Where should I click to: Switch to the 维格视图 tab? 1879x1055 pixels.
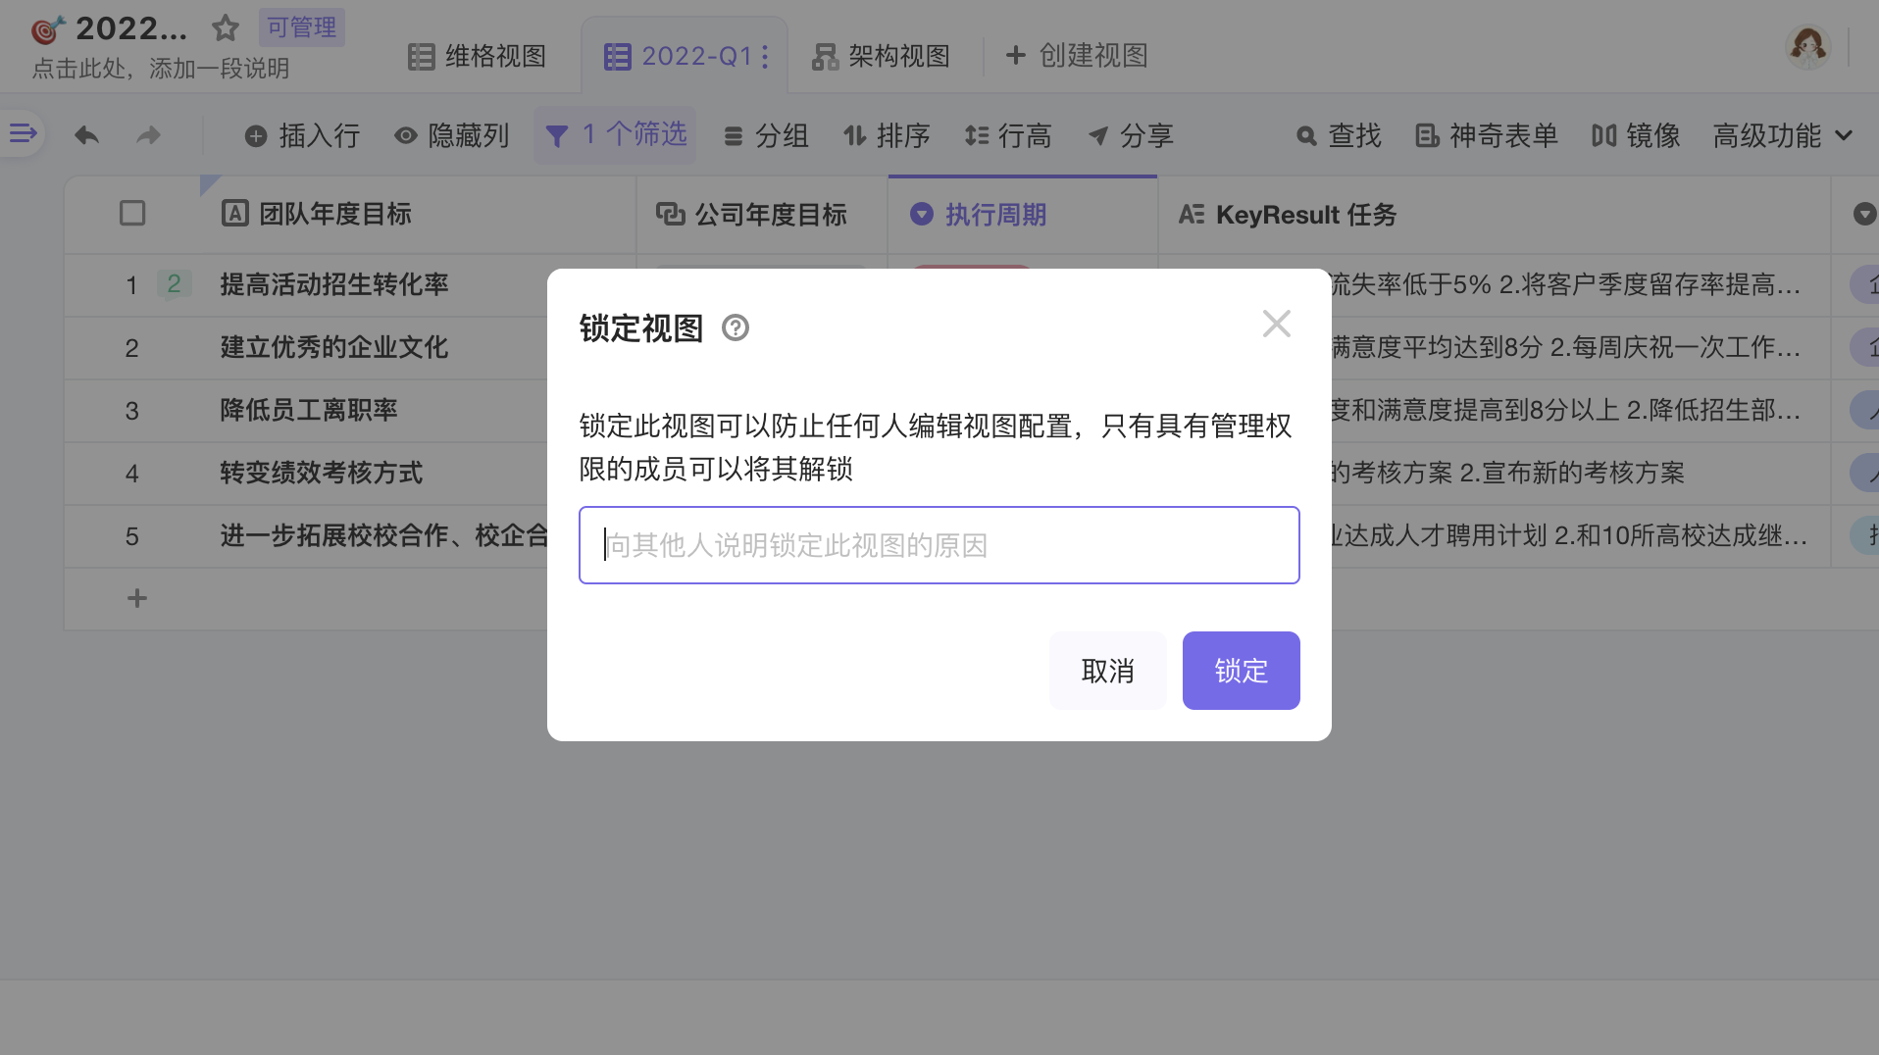click(478, 57)
